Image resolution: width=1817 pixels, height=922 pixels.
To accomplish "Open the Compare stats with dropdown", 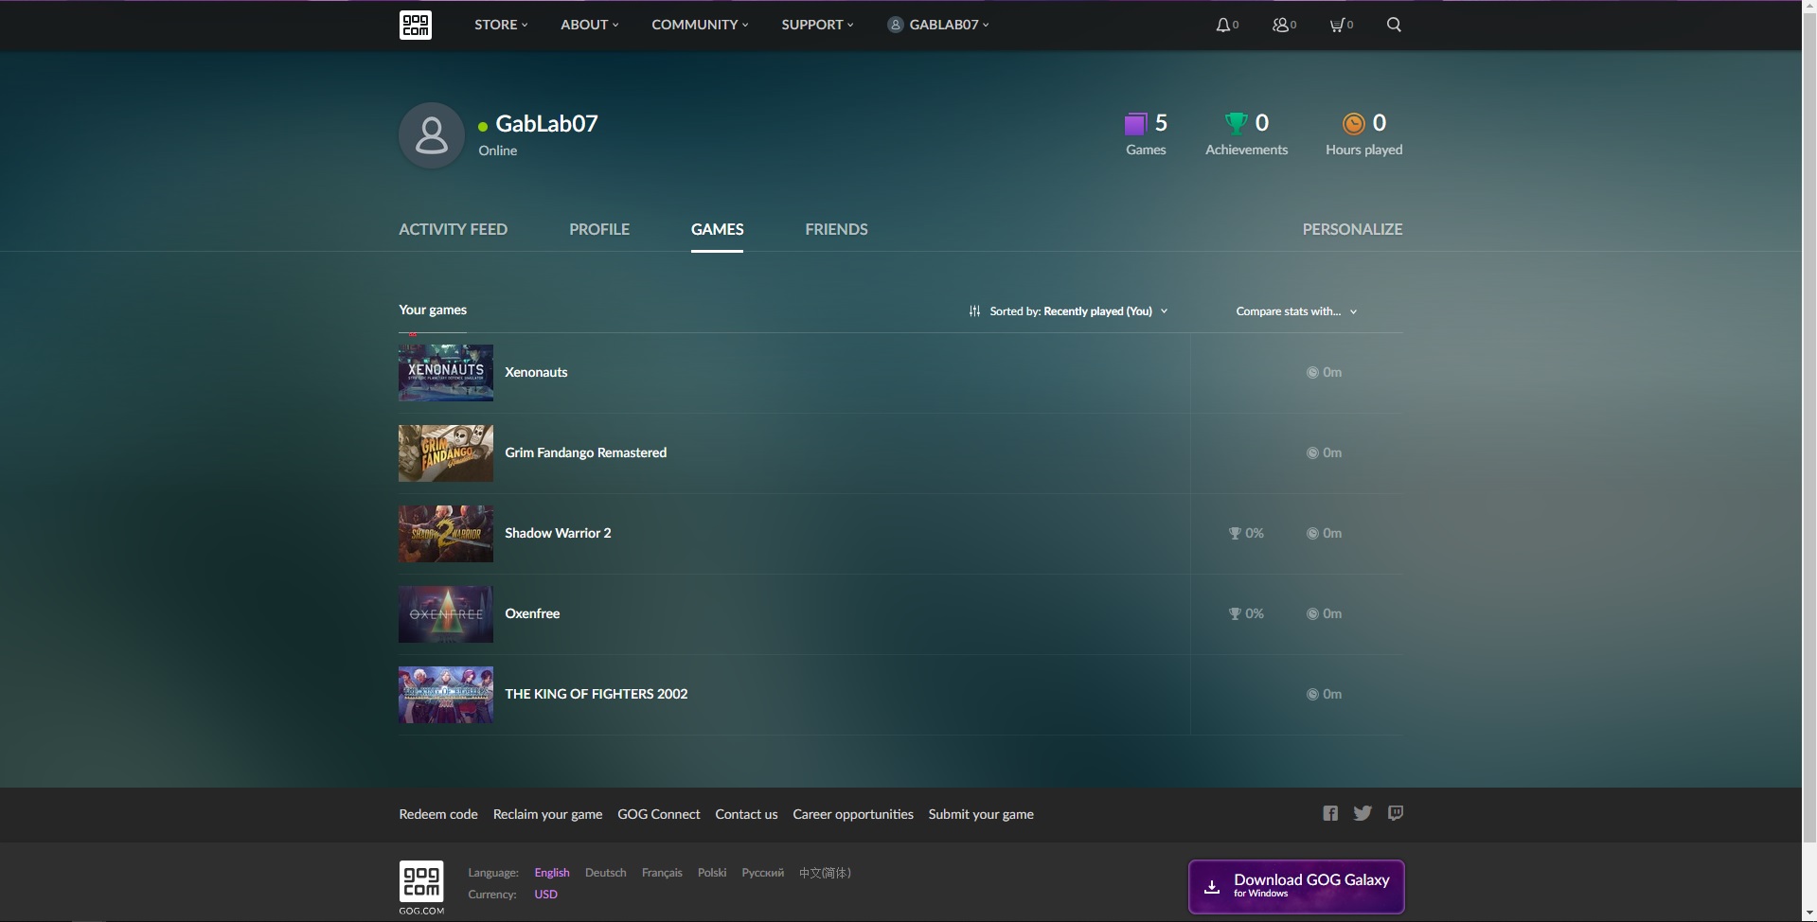I will pyautogui.click(x=1296, y=311).
